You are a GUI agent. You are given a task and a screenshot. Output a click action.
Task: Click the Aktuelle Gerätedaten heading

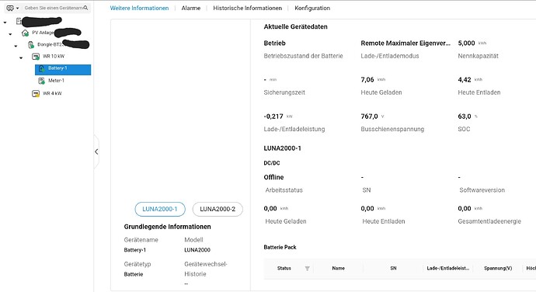tap(295, 26)
